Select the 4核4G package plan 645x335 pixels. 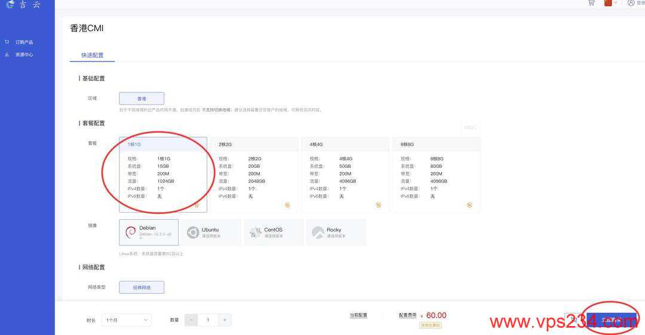[x=346, y=174]
